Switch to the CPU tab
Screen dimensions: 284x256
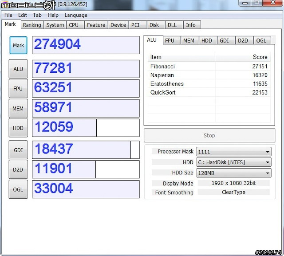point(74,25)
